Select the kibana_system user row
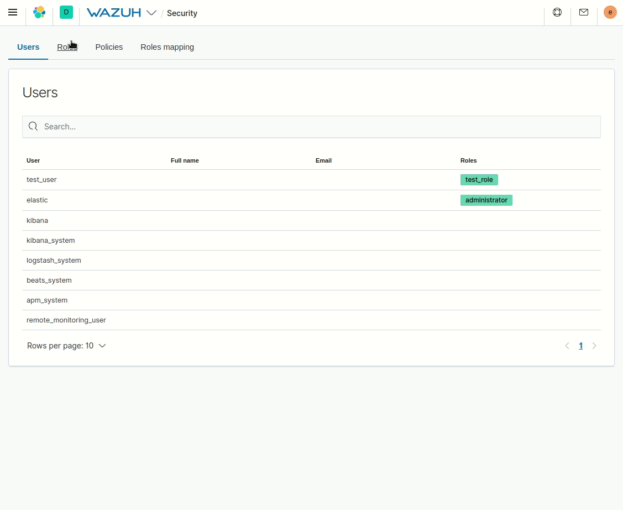The height and width of the screenshot is (510, 623). point(50,240)
